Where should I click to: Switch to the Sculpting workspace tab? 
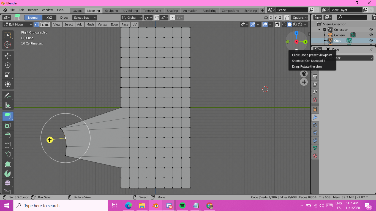coord(111,11)
